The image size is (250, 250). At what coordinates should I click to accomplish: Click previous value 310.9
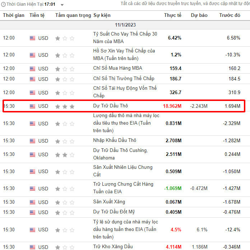[234, 92]
